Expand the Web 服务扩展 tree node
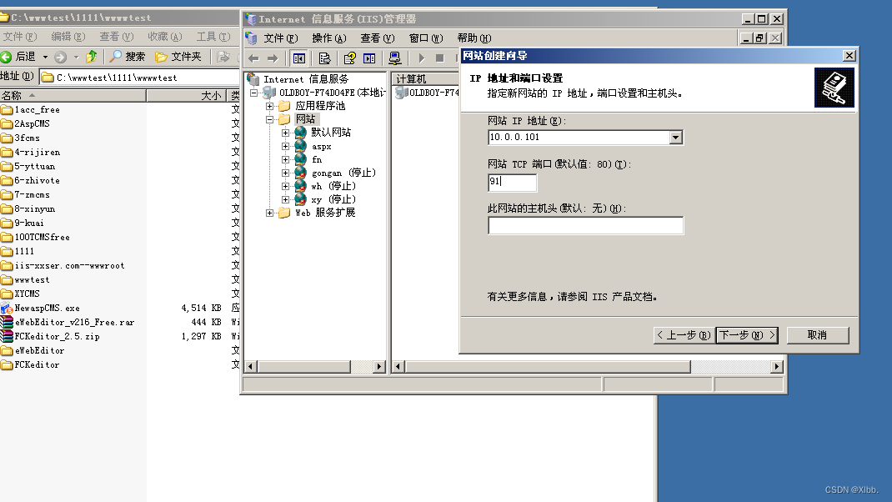This screenshot has height=502, width=892. point(269,213)
